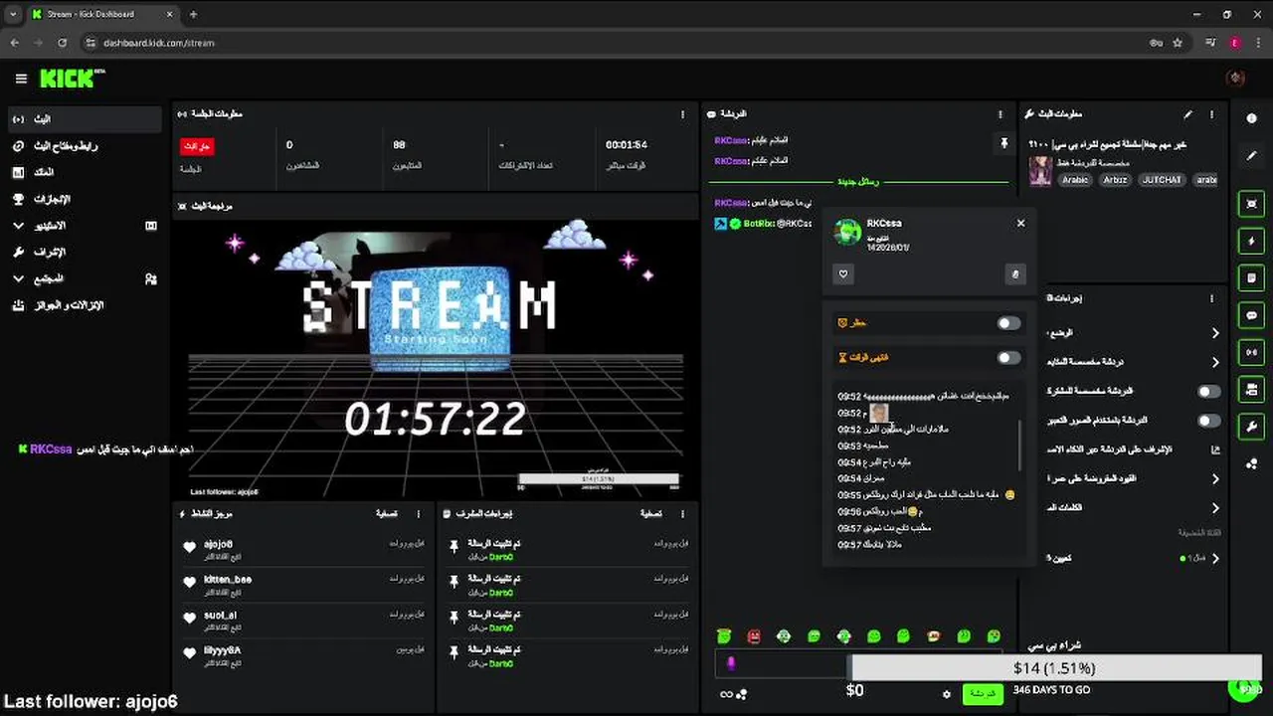The height and width of the screenshot is (716, 1273).
Task: Edit stream info with the pencil icon
Action: coord(1187,115)
